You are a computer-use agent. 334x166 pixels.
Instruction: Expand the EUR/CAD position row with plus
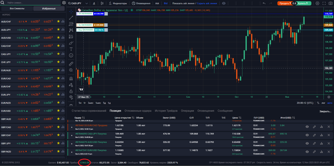pyautogui.click(x=72, y=127)
